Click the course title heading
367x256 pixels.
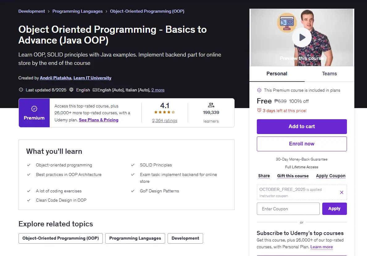[x=113, y=35]
